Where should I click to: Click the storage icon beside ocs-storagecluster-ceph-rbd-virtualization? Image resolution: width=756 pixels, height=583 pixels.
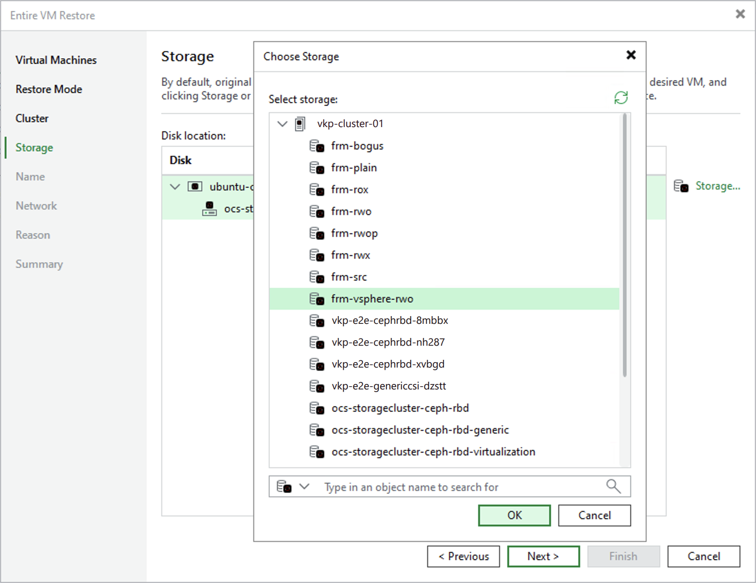point(317,452)
